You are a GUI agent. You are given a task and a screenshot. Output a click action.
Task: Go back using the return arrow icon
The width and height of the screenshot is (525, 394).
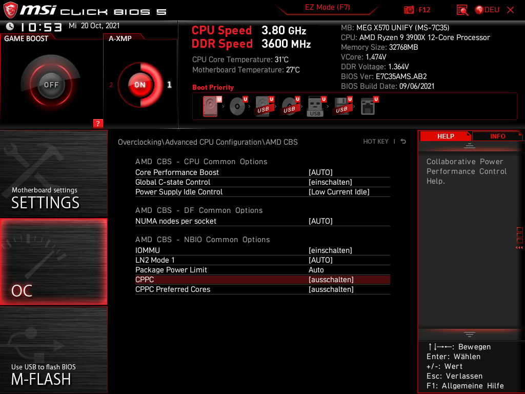[x=403, y=142]
